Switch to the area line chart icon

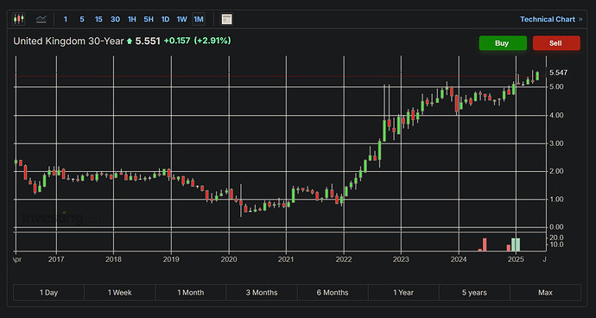(x=41, y=19)
